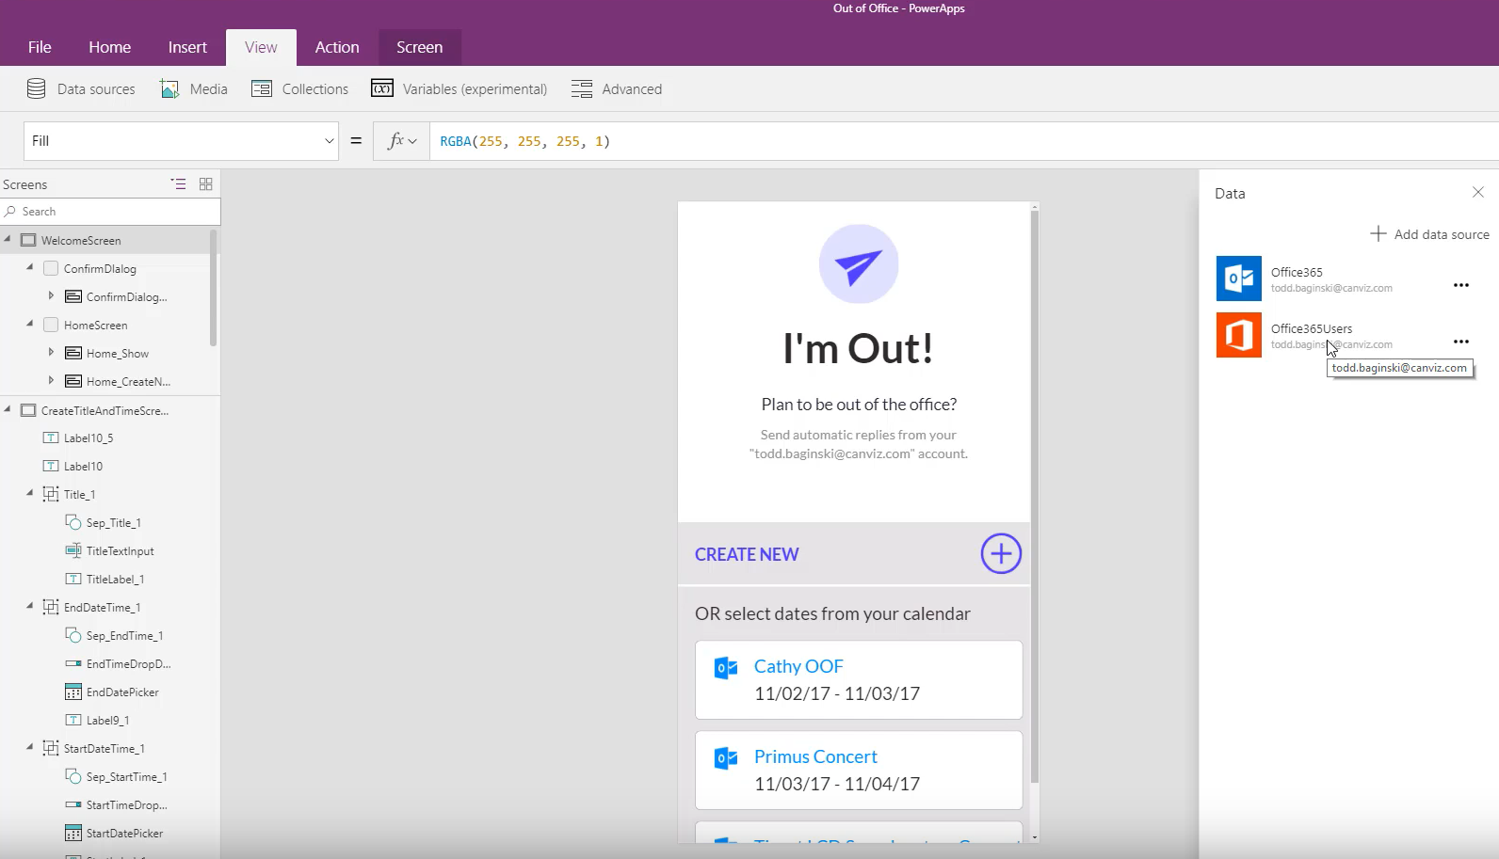
Task: Switch Screens panel to thumbnail grid view
Action: pos(206,184)
